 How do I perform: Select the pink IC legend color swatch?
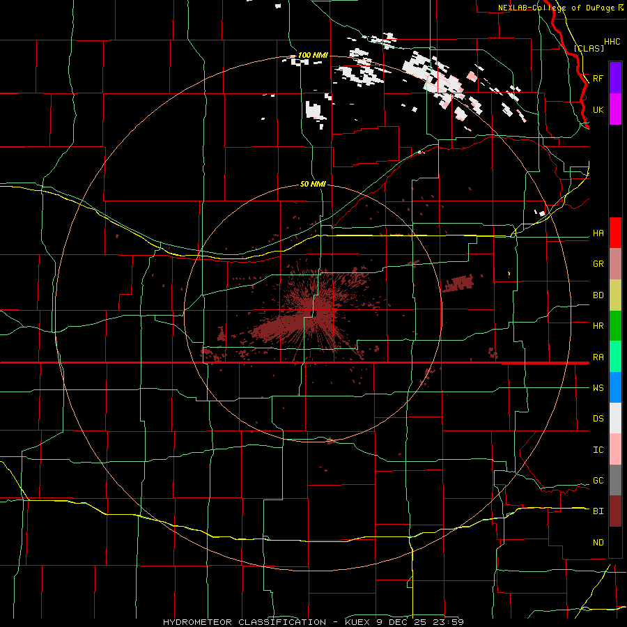pos(615,449)
